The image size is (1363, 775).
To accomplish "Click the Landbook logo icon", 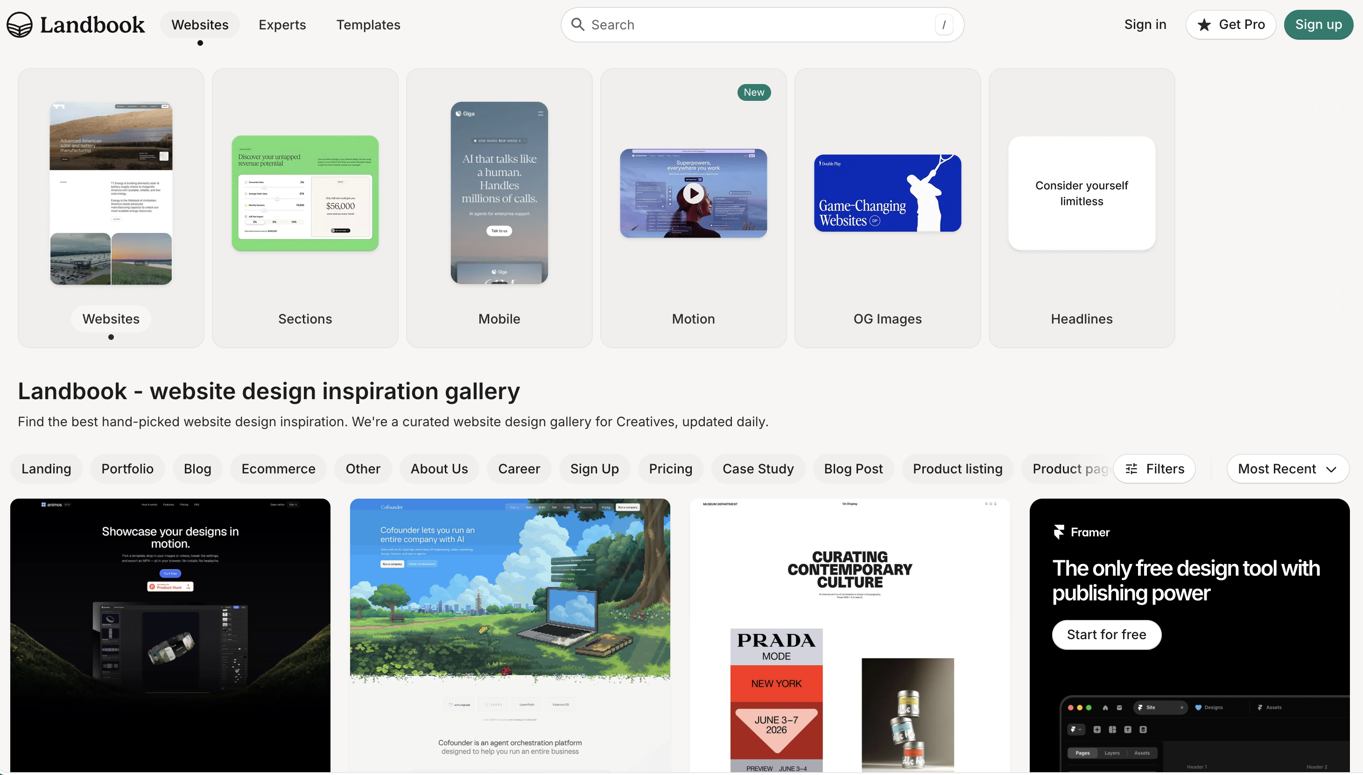I will pyautogui.click(x=20, y=24).
